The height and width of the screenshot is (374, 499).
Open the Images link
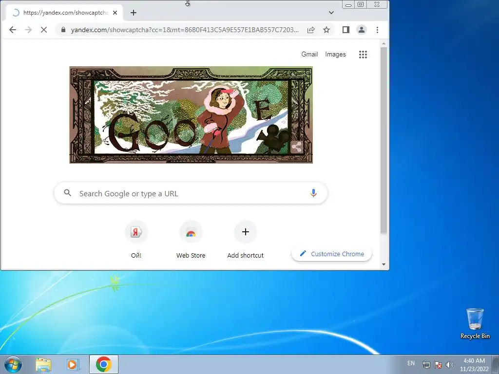coord(335,55)
